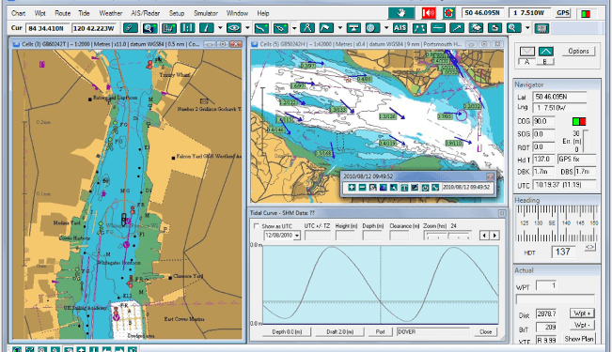The height and width of the screenshot is (352, 612).
Task: Click the radar globe toolbar icon
Action: [x=372, y=28]
